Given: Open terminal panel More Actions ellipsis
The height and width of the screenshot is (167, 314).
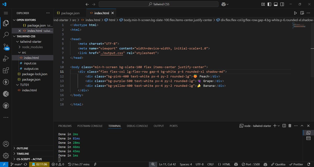Looking at the screenshot, I should click(x=296, y=126).
